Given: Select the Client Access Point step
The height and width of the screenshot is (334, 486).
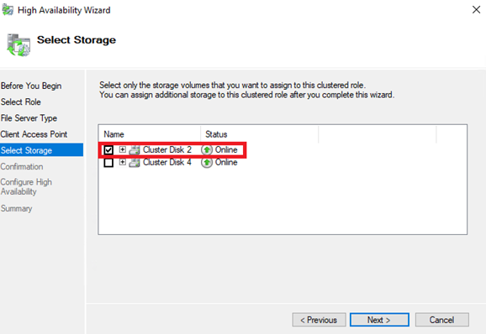Looking at the screenshot, I should point(34,134).
